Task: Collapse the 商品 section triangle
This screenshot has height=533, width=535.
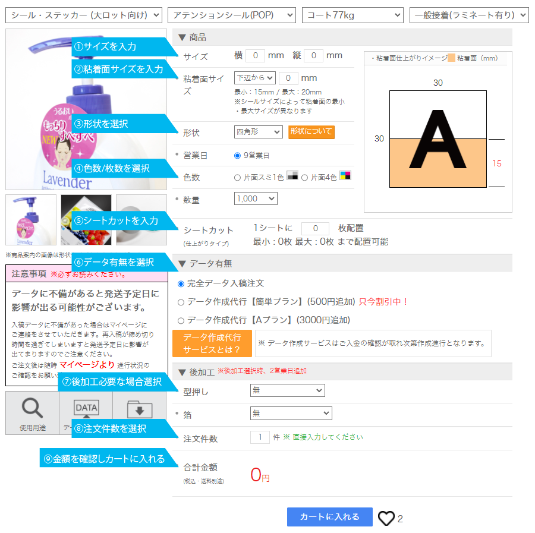Action: pos(182,37)
